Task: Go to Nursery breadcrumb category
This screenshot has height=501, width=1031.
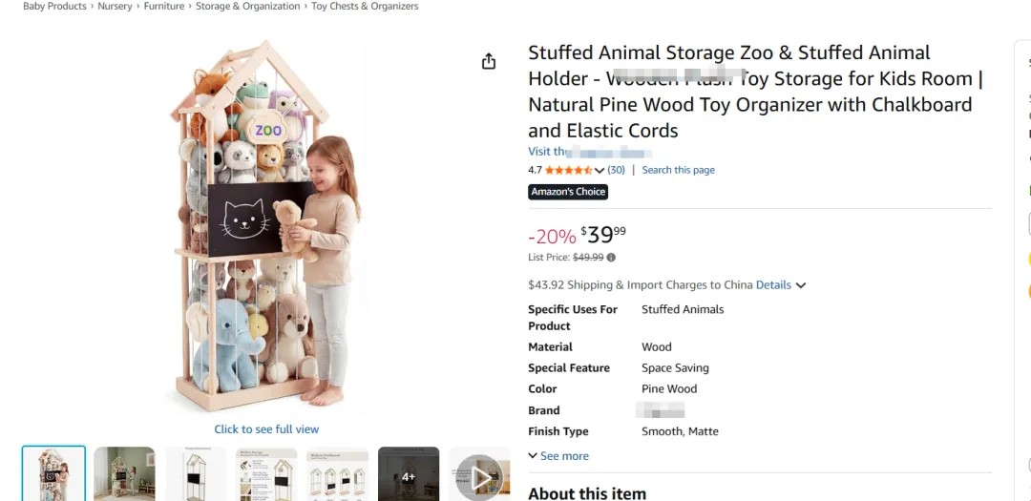Action: tap(115, 7)
